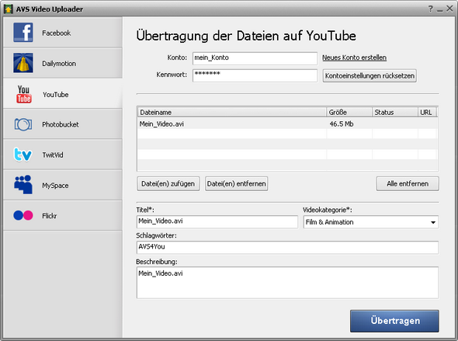Click Kontoeinstellungen rücksetzen button

click(x=370, y=76)
